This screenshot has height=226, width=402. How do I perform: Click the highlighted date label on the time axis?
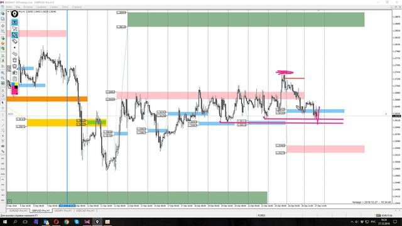click(67, 206)
